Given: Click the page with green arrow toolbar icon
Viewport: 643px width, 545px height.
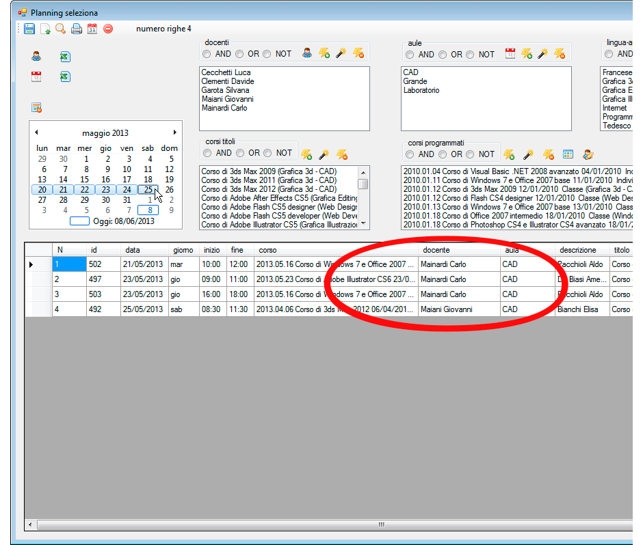Looking at the screenshot, I should [45, 29].
